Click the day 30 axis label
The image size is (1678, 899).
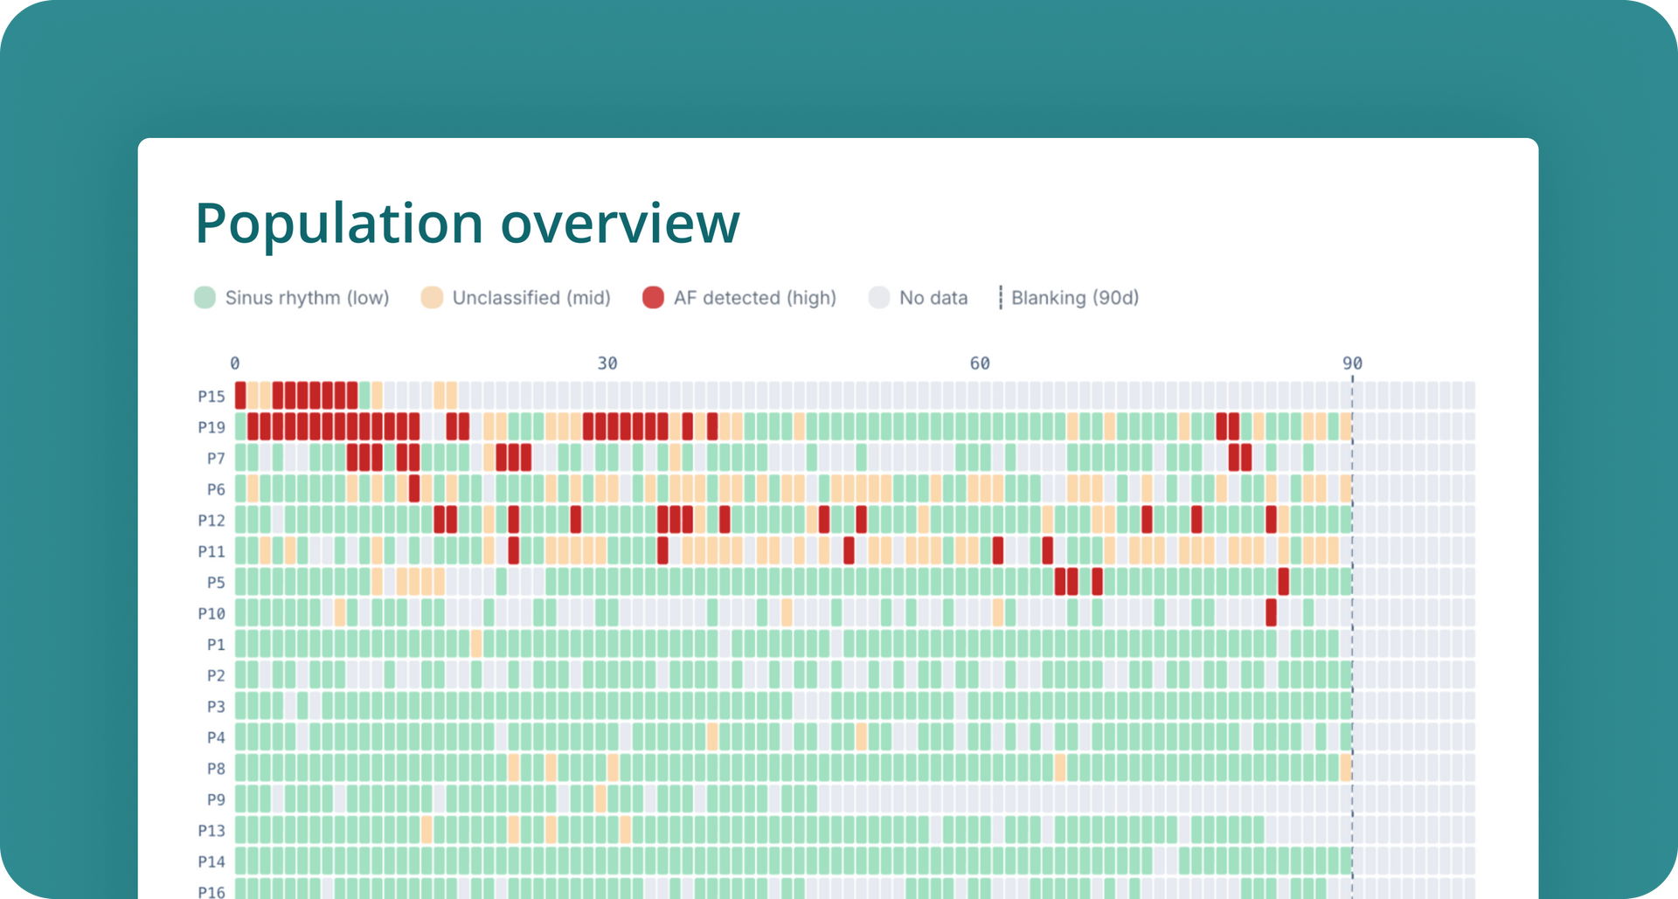pos(607,361)
